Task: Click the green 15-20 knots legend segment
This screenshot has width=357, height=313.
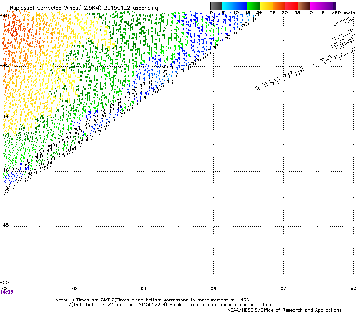Action: (x=254, y=6)
